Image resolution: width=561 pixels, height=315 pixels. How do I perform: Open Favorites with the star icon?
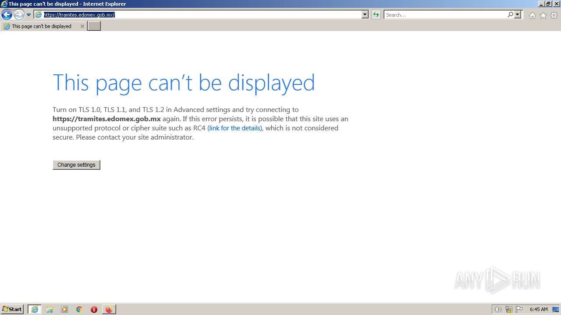pyautogui.click(x=543, y=15)
